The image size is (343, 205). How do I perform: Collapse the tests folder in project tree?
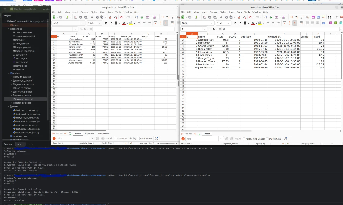click(8, 107)
